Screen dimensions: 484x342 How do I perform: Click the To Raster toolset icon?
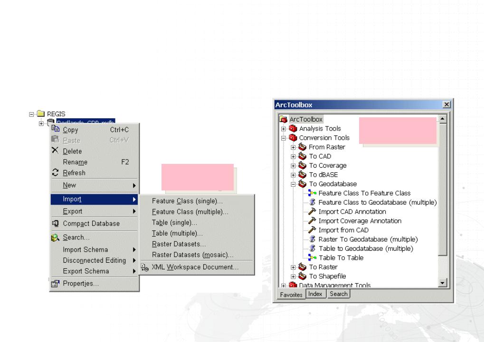pyautogui.click(x=303, y=267)
